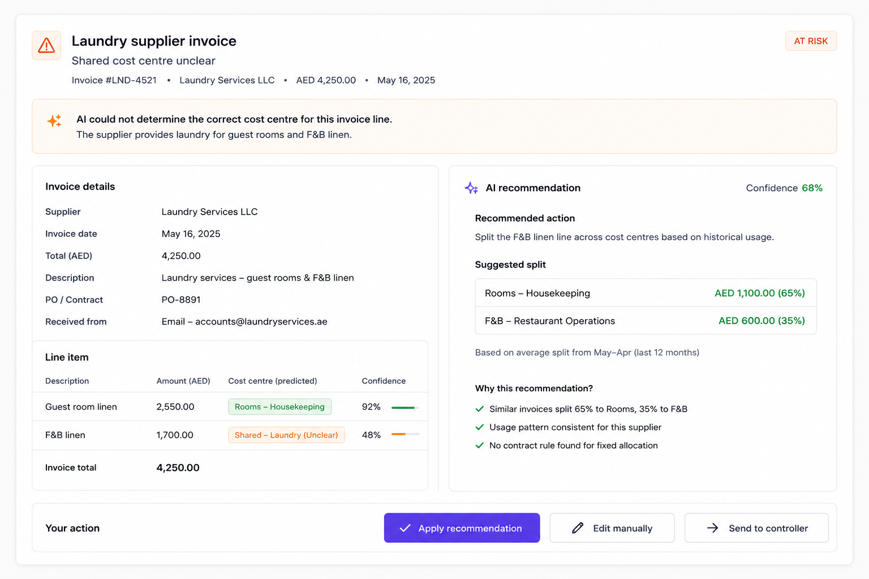Select Rooms – Housekeeping suggested split row

(x=646, y=293)
